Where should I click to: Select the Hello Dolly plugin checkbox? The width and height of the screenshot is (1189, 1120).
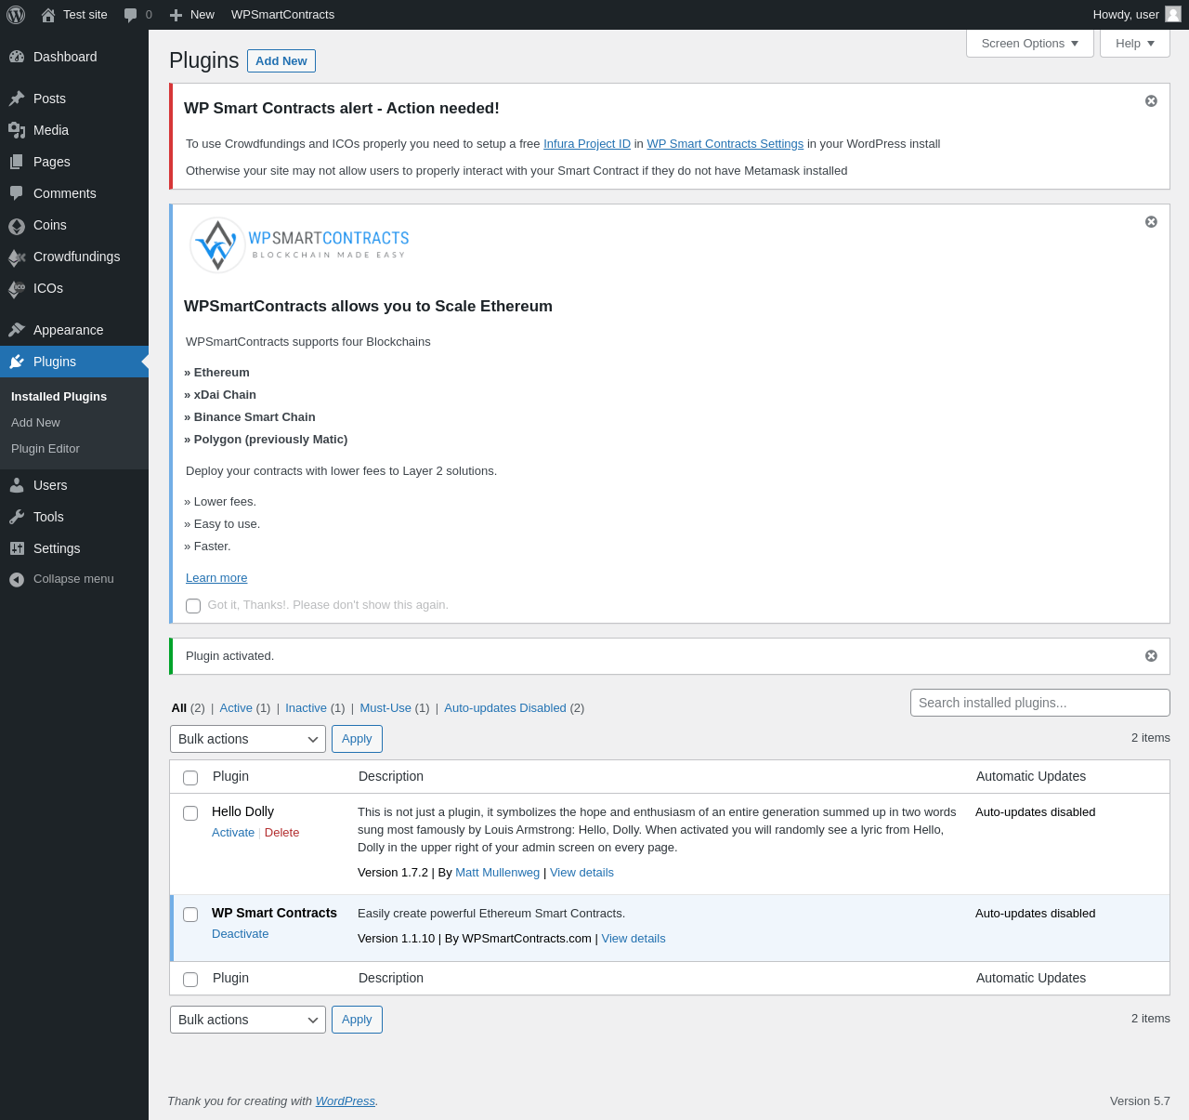(190, 813)
